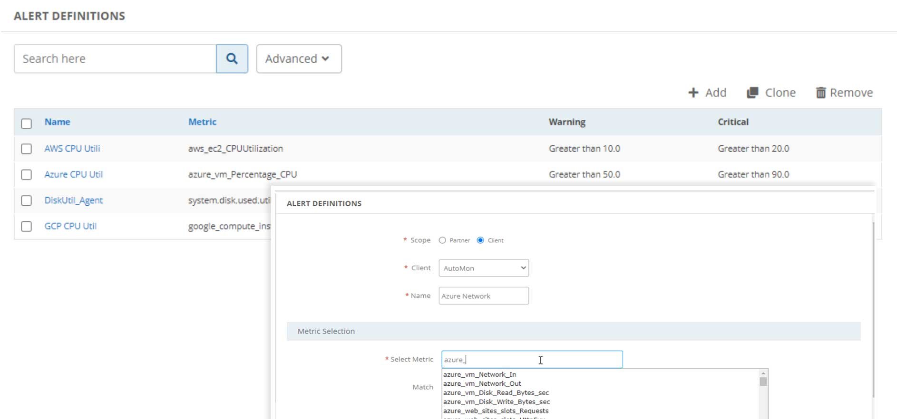Click the Search here input field

pyautogui.click(x=115, y=59)
